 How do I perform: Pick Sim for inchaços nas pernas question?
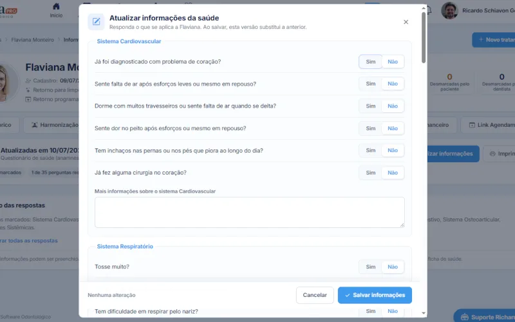coord(371,151)
